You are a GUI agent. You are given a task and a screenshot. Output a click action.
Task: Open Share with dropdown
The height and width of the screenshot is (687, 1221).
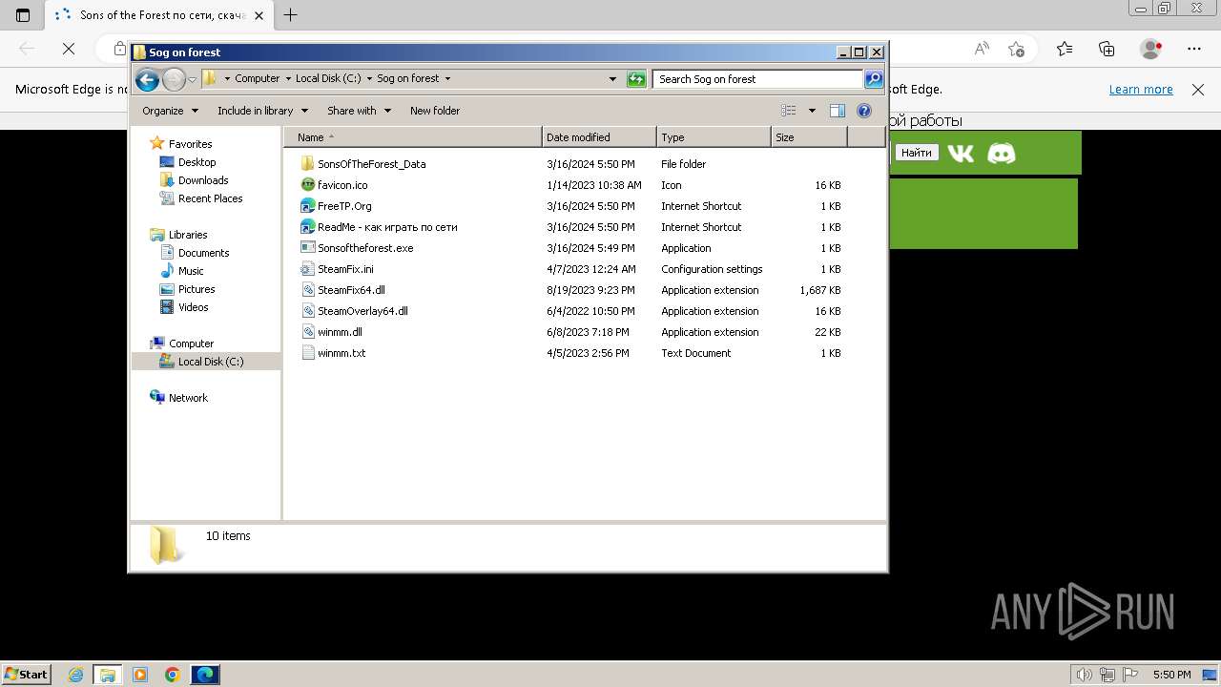tap(359, 111)
